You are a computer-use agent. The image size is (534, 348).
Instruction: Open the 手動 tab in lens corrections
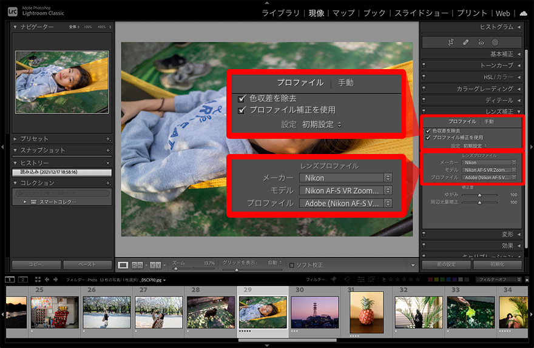[x=488, y=122]
